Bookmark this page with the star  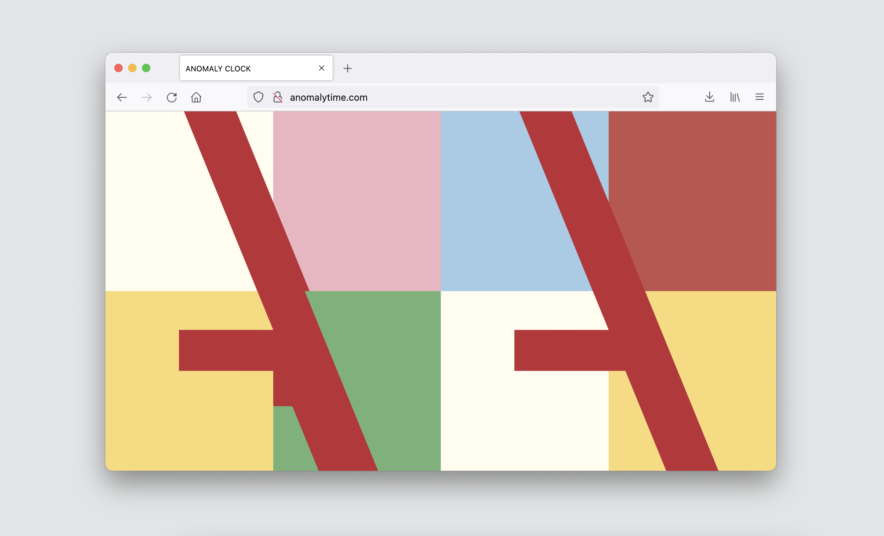pyautogui.click(x=648, y=97)
